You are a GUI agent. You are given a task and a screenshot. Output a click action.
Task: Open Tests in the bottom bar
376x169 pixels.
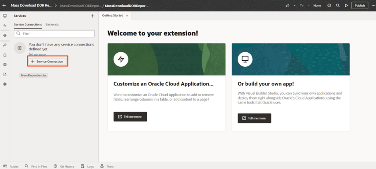tap(107, 166)
